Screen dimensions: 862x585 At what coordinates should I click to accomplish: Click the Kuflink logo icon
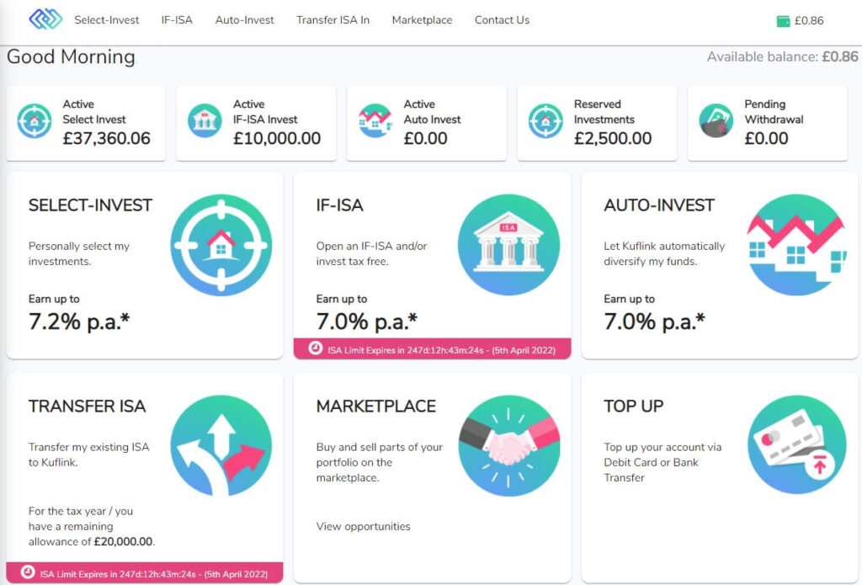[x=45, y=19]
